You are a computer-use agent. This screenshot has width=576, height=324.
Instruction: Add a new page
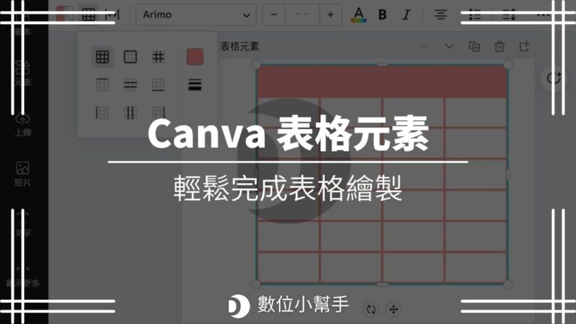click(x=524, y=46)
